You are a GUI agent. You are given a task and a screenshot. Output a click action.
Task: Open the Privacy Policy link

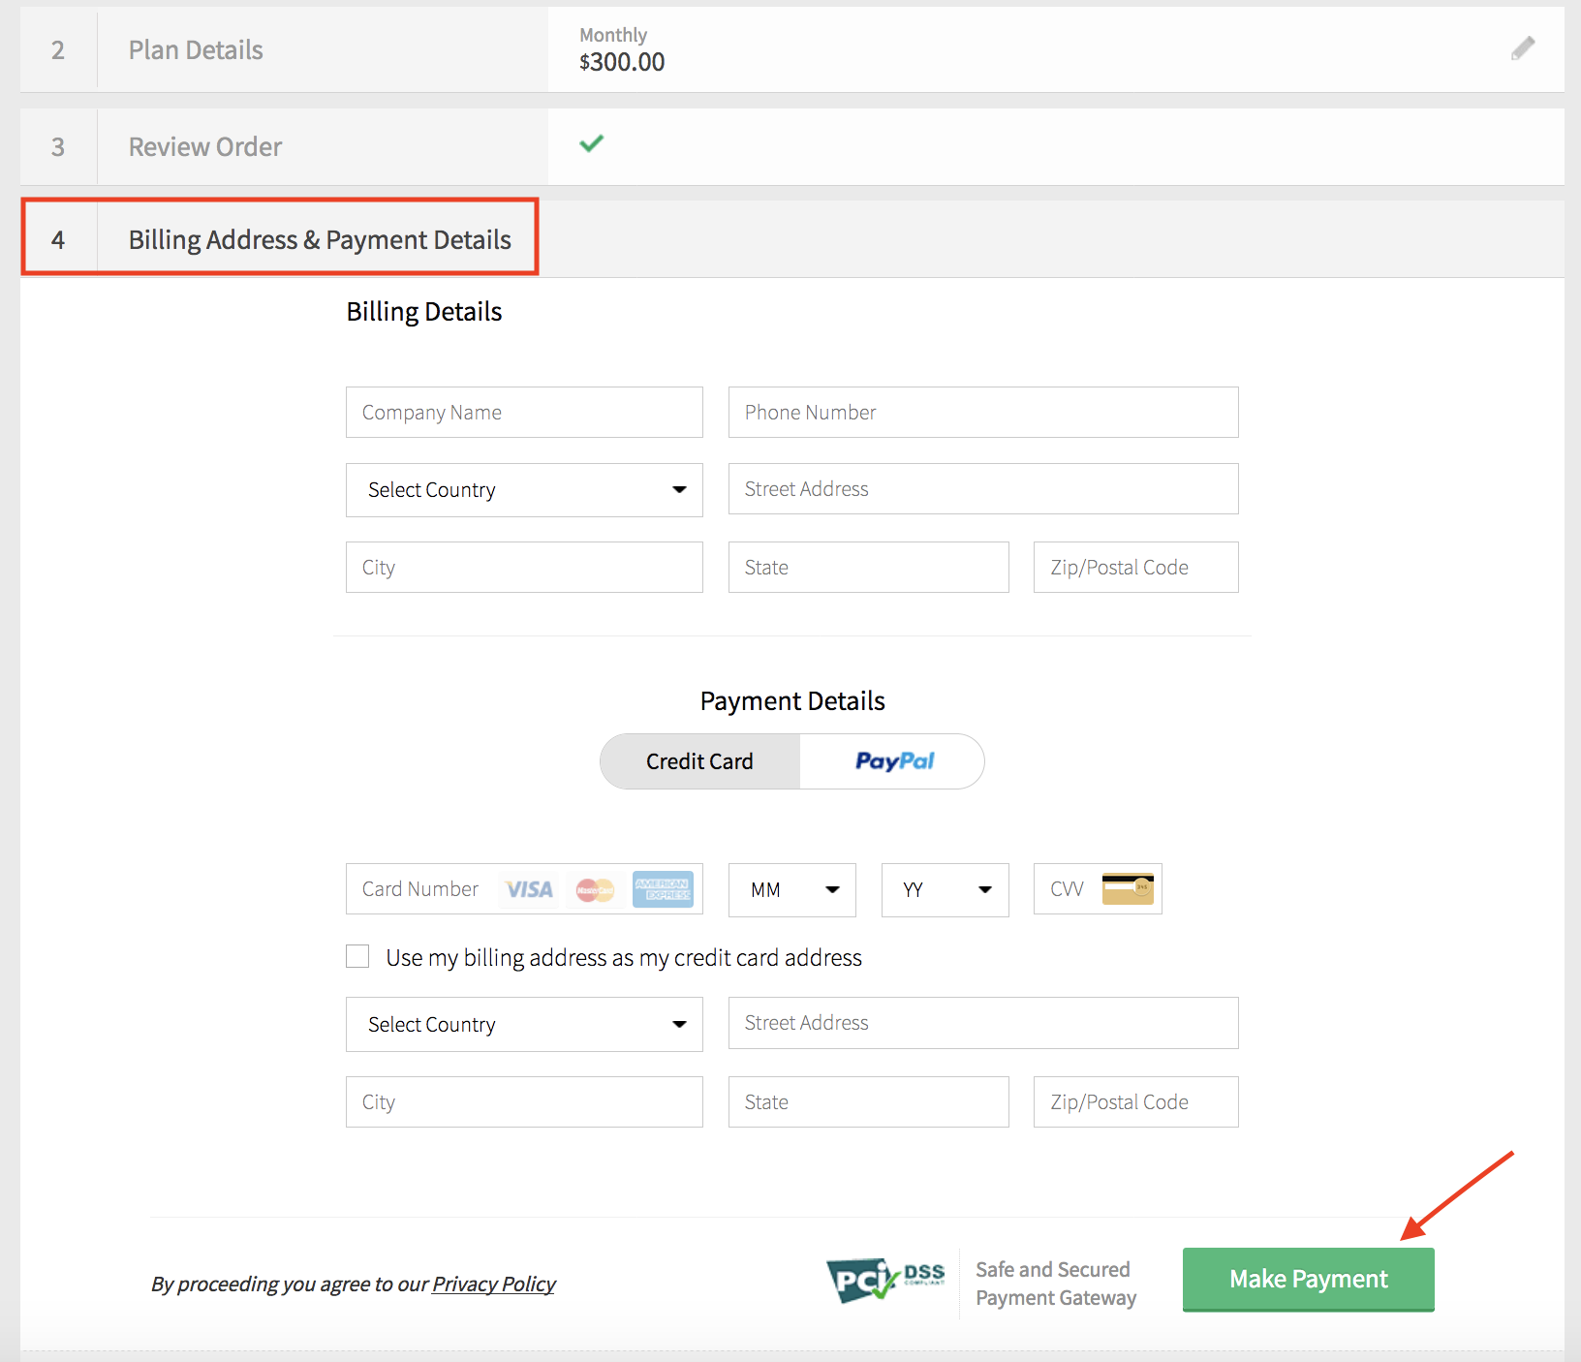pos(494,1285)
